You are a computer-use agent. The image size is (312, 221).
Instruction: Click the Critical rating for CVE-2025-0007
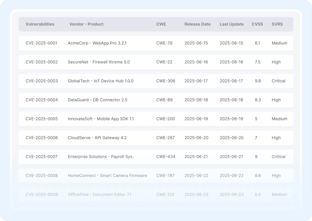[x=278, y=157]
